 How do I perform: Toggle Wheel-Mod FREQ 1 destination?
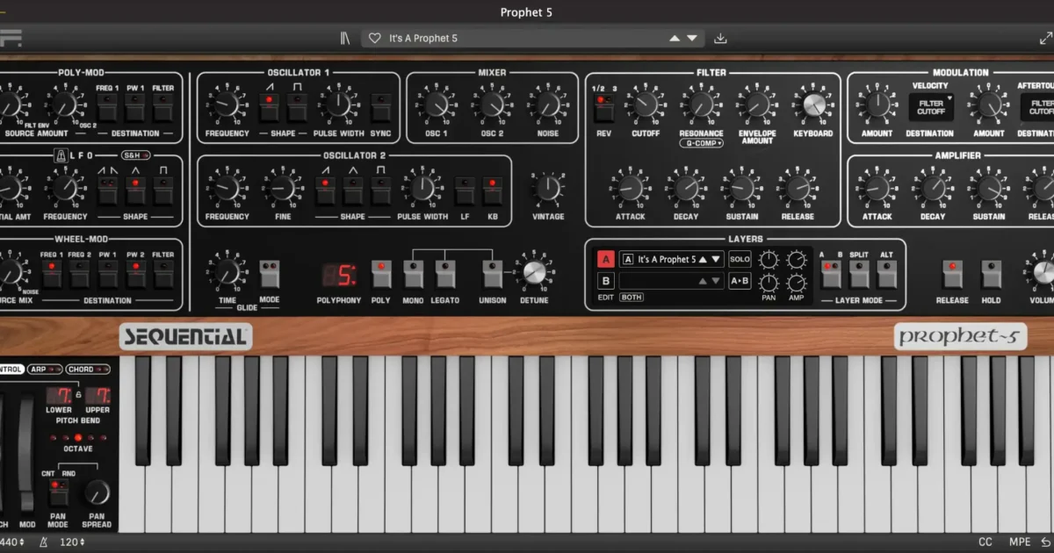point(52,273)
